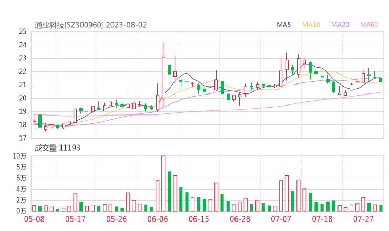Click the price axis value 18
The height and width of the screenshot is (231, 389).
pos(23,124)
